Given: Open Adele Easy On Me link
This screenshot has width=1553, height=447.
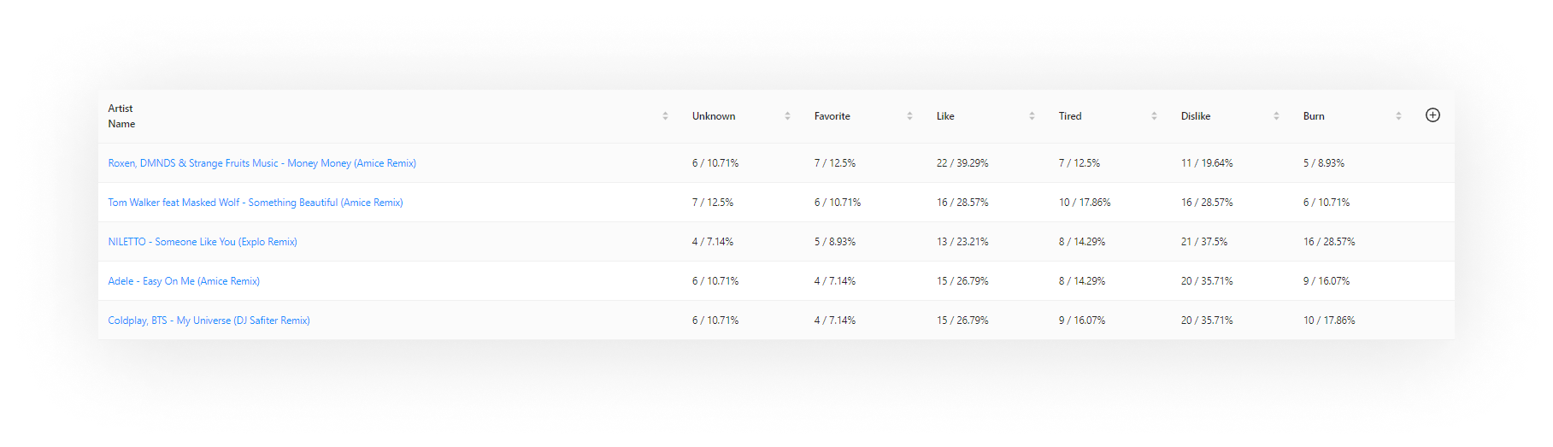Looking at the screenshot, I should tap(184, 281).
